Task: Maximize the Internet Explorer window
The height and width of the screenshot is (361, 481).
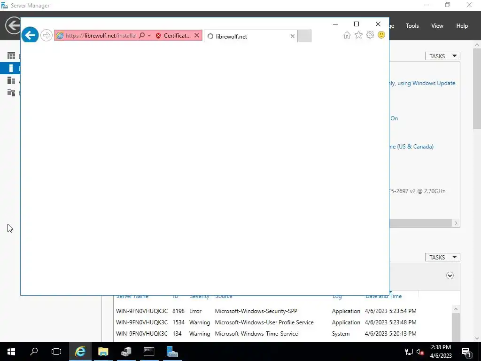Action: 357,24
